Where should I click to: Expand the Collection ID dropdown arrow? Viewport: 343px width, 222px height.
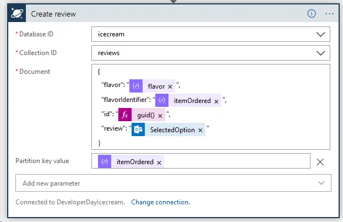click(320, 53)
